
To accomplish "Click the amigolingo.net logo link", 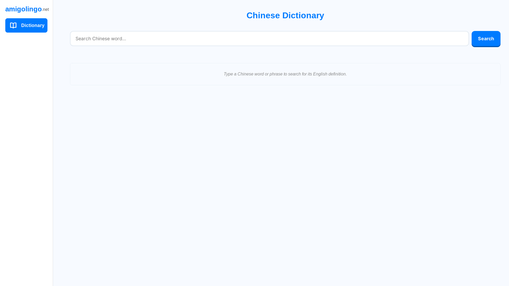I will click(27, 9).
